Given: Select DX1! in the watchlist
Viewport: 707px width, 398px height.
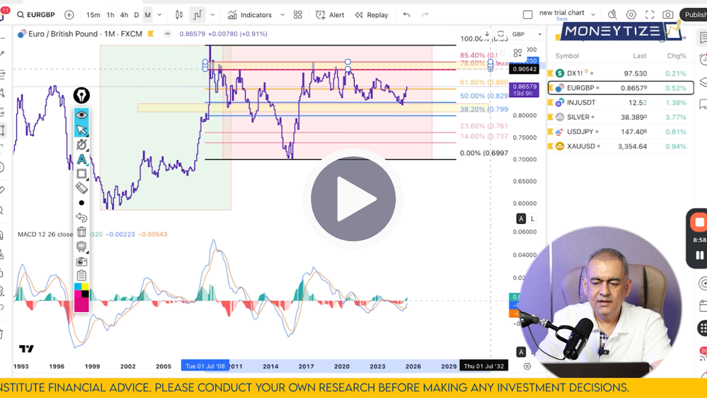Looking at the screenshot, I should click(x=620, y=73).
